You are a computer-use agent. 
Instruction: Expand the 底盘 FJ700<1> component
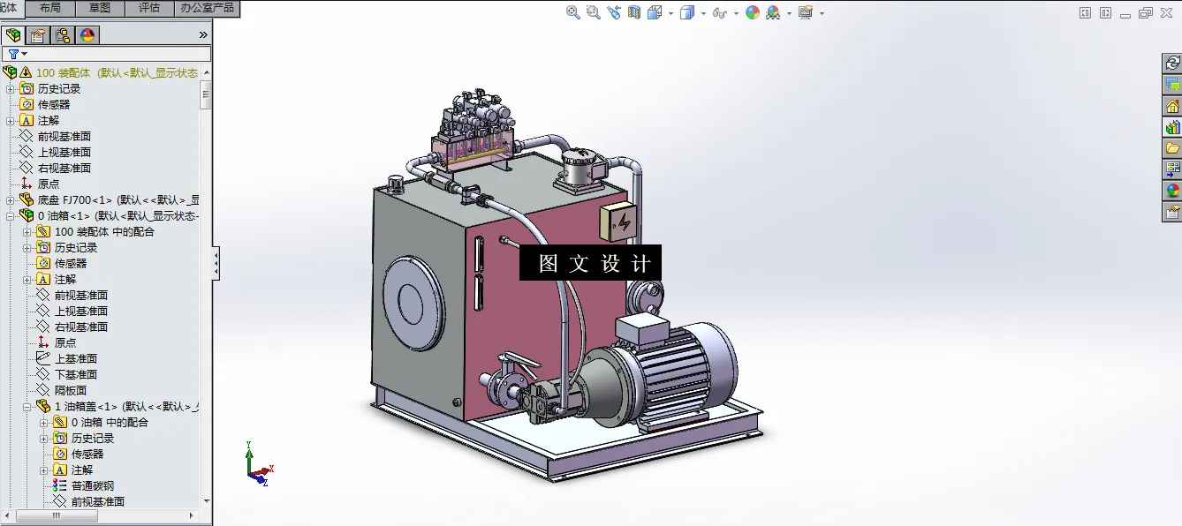10,199
